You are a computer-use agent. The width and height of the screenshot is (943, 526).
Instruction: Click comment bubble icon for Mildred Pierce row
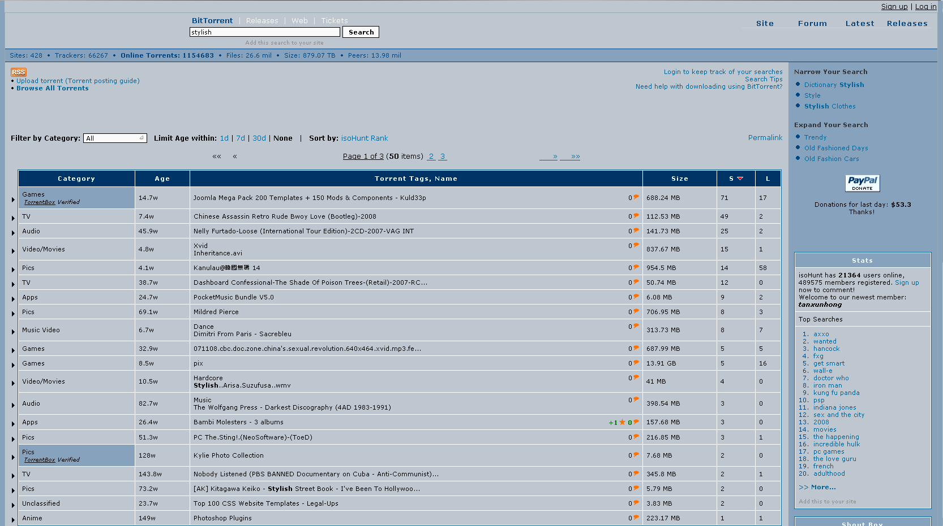(x=636, y=311)
